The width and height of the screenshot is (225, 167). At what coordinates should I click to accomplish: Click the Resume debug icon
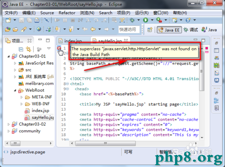click(x=57, y=20)
